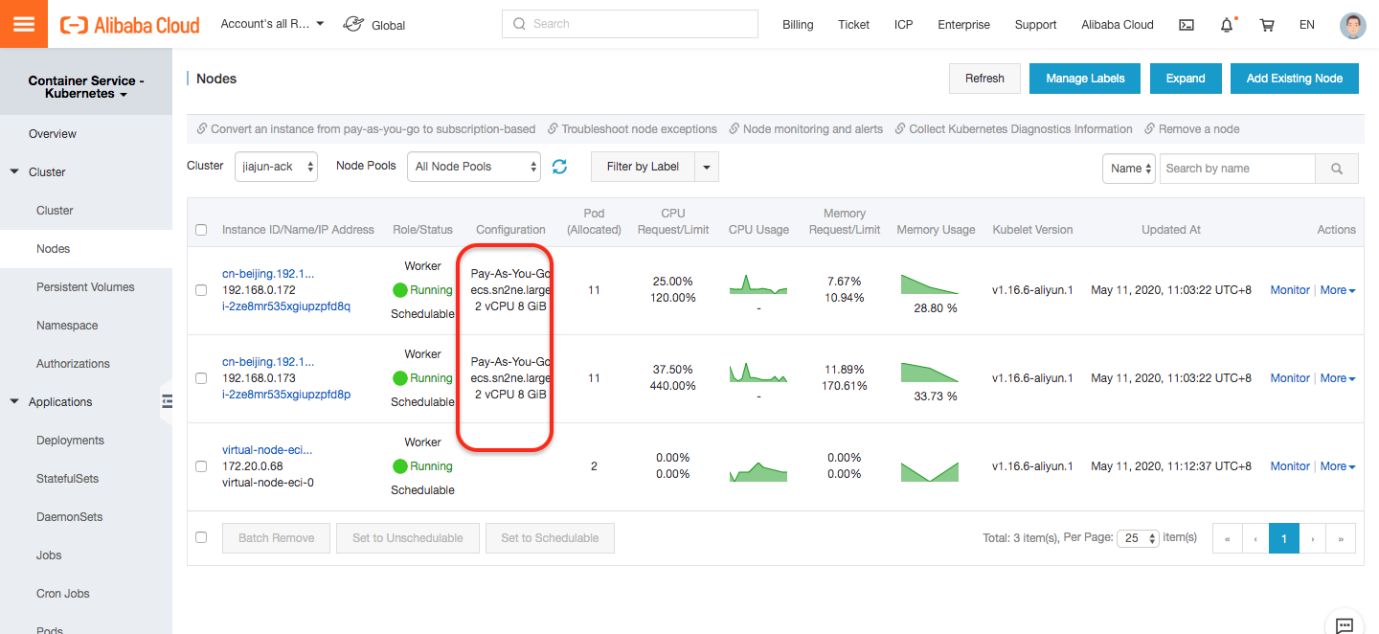This screenshot has height=634, width=1379.
Task: Open the Name search type dropdown
Action: tap(1129, 169)
